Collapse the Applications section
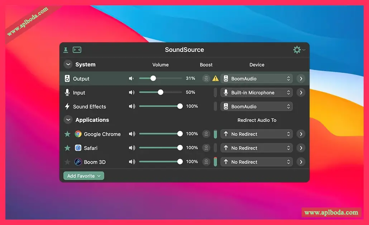The width and height of the screenshot is (369, 225). click(x=68, y=120)
